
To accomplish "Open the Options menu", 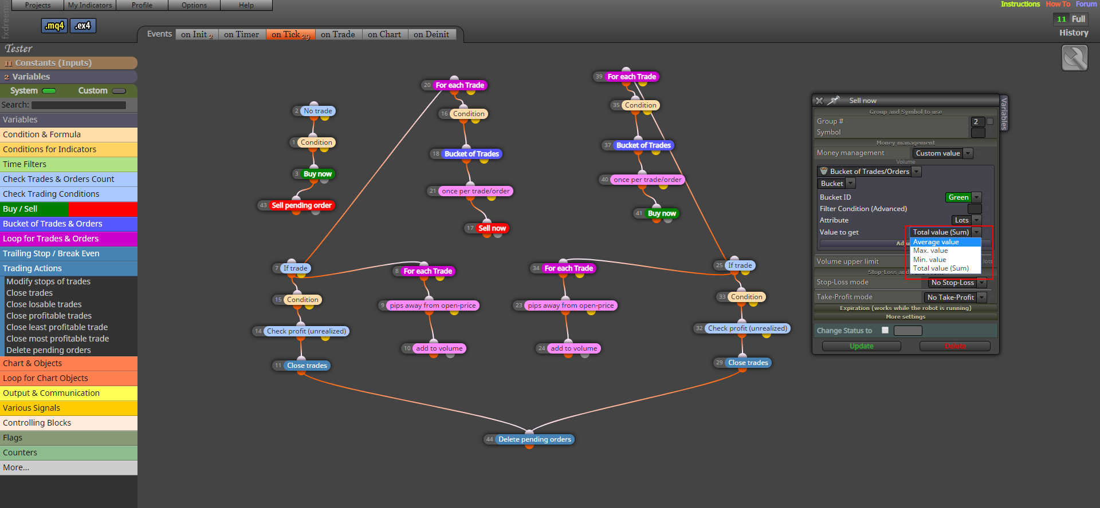I will click(194, 5).
